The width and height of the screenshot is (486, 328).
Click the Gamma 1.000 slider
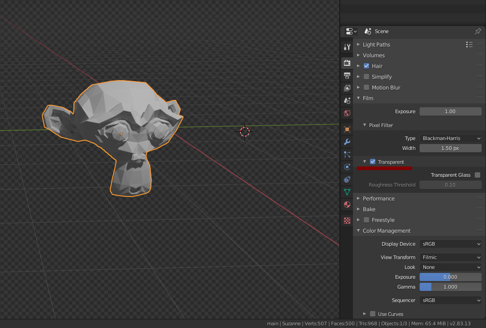pos(450,287)
